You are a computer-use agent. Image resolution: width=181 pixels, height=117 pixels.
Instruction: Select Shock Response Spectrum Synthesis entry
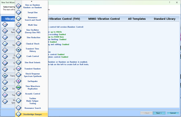pyautogui.click(x=32, y=75)
